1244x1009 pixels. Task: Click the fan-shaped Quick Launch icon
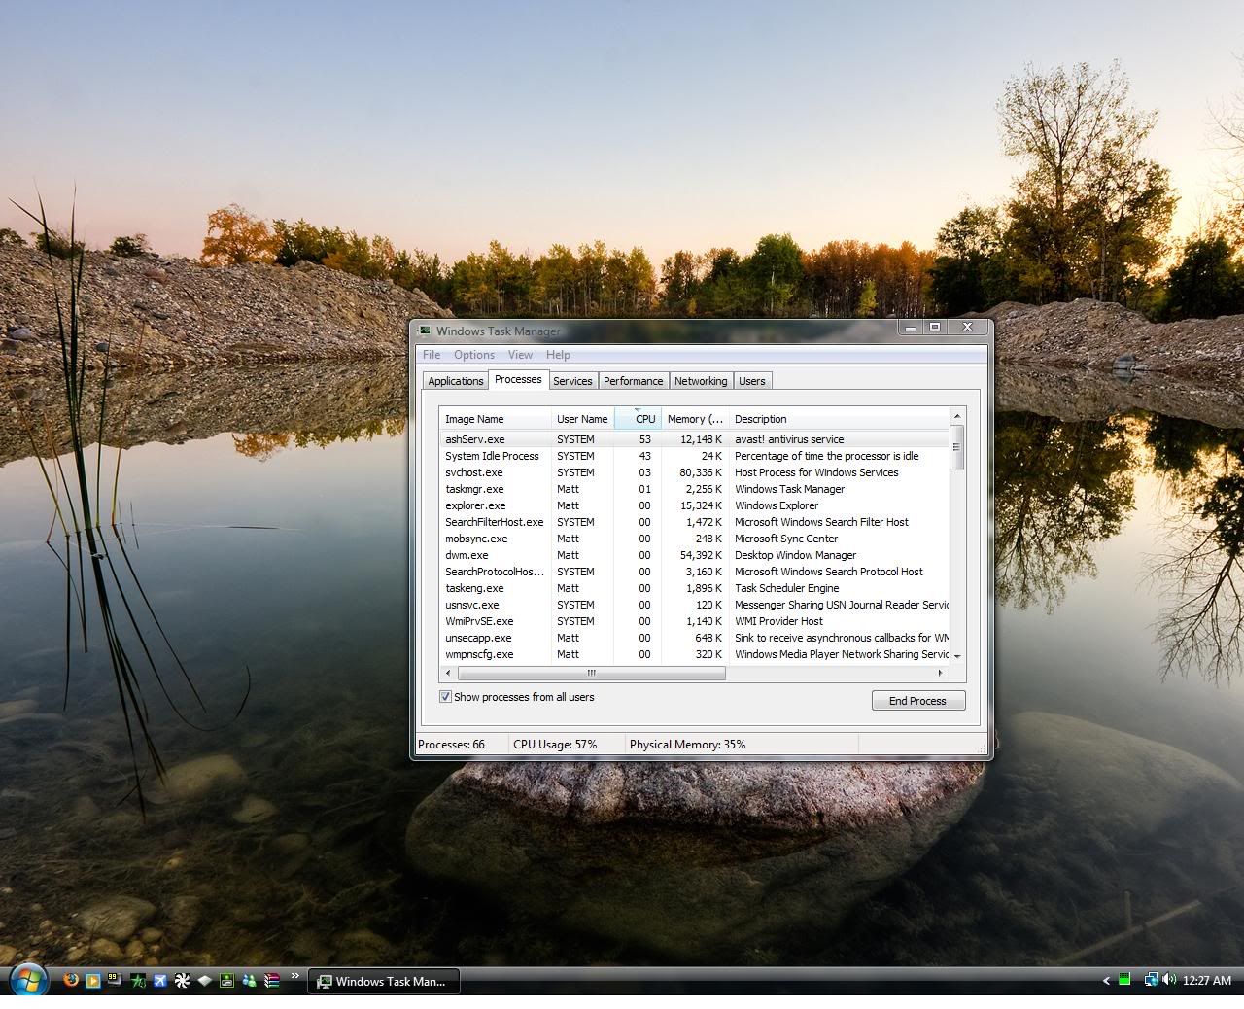tap(183, 980)
